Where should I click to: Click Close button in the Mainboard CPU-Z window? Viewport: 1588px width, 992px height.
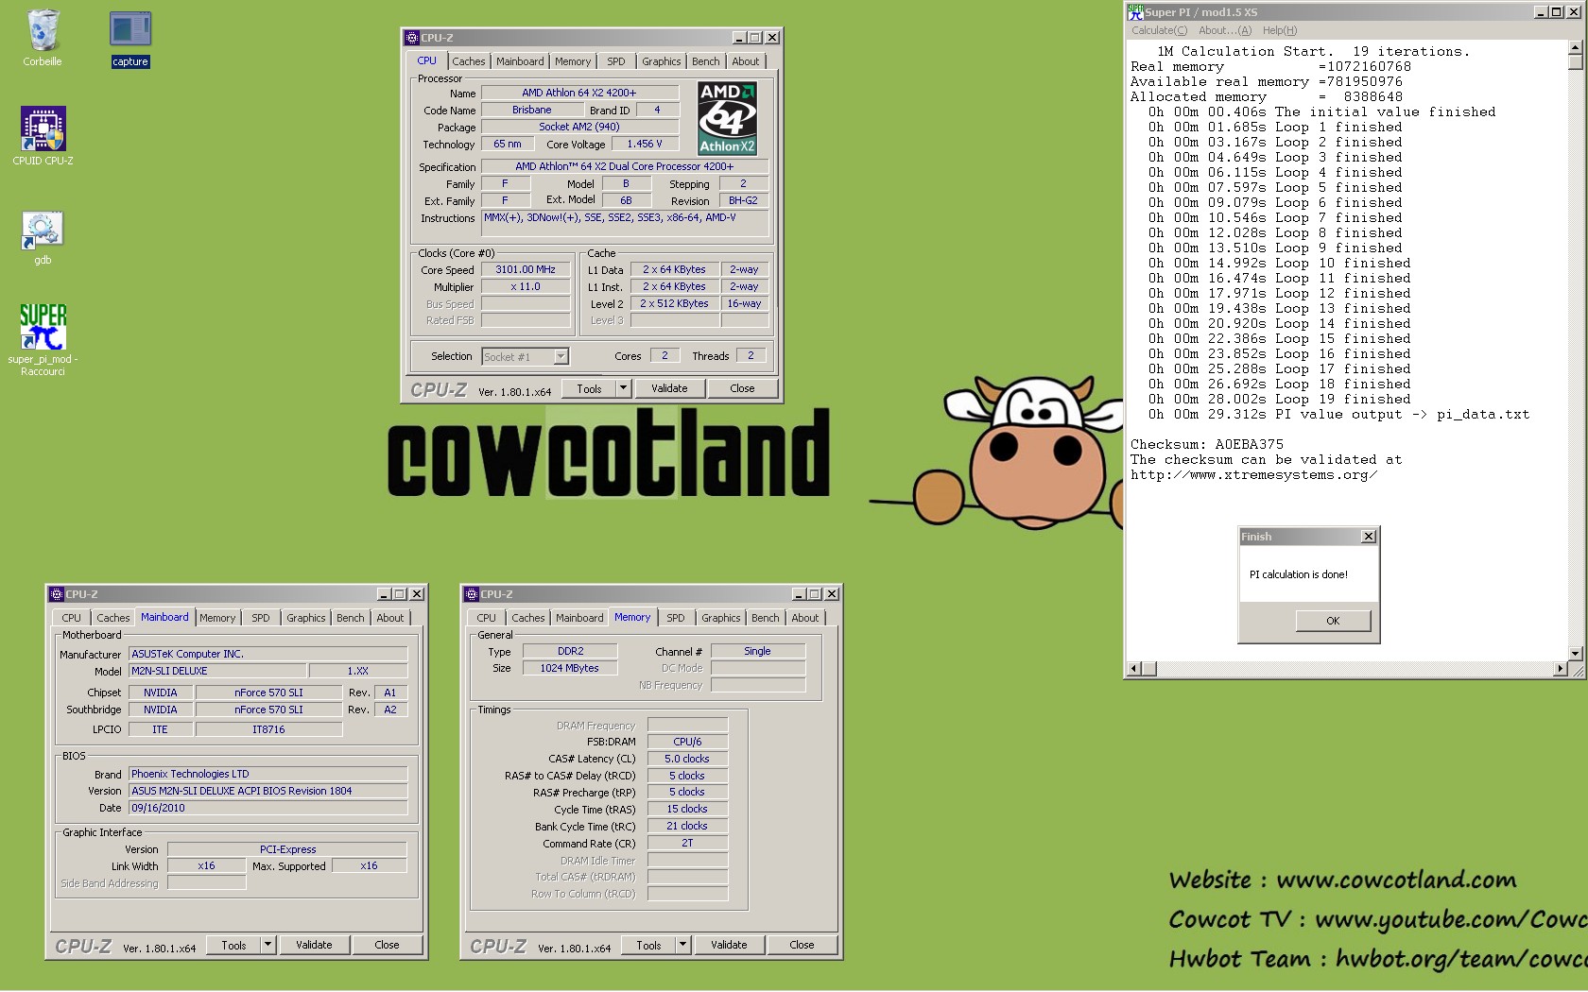(387, 945)
